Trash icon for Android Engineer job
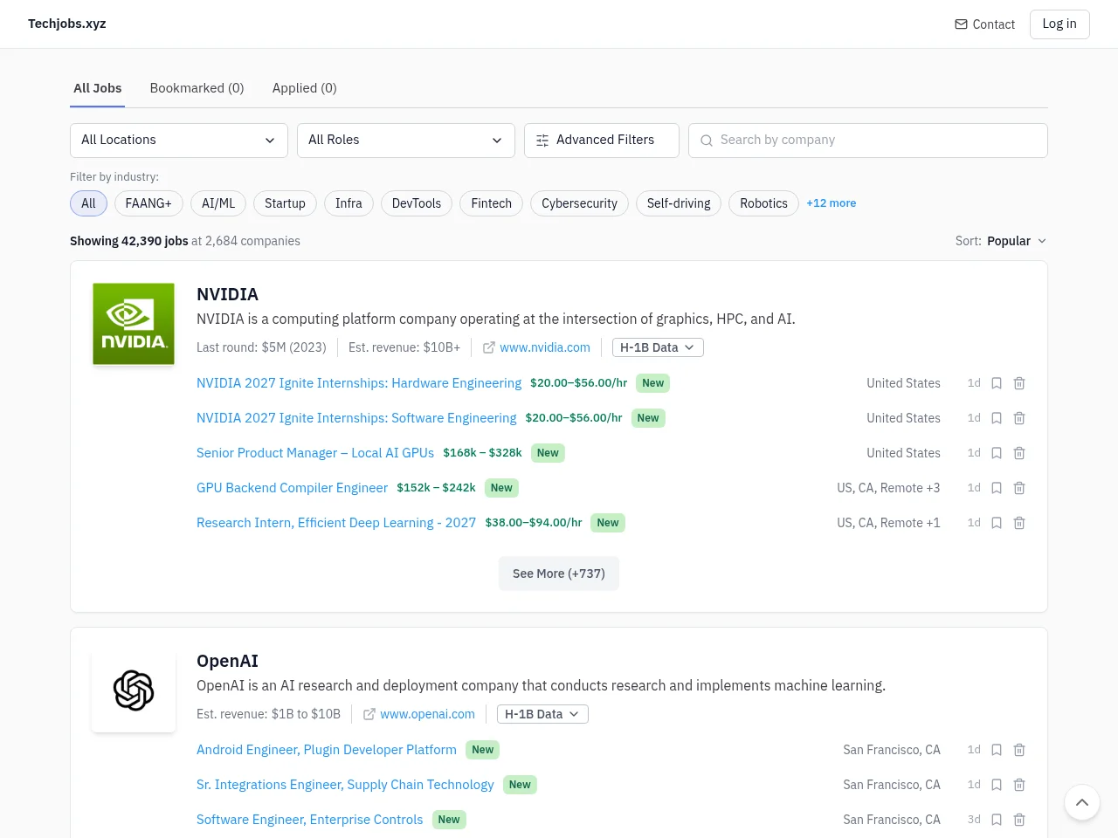1118x838 pixels. tap(1019, 750)
